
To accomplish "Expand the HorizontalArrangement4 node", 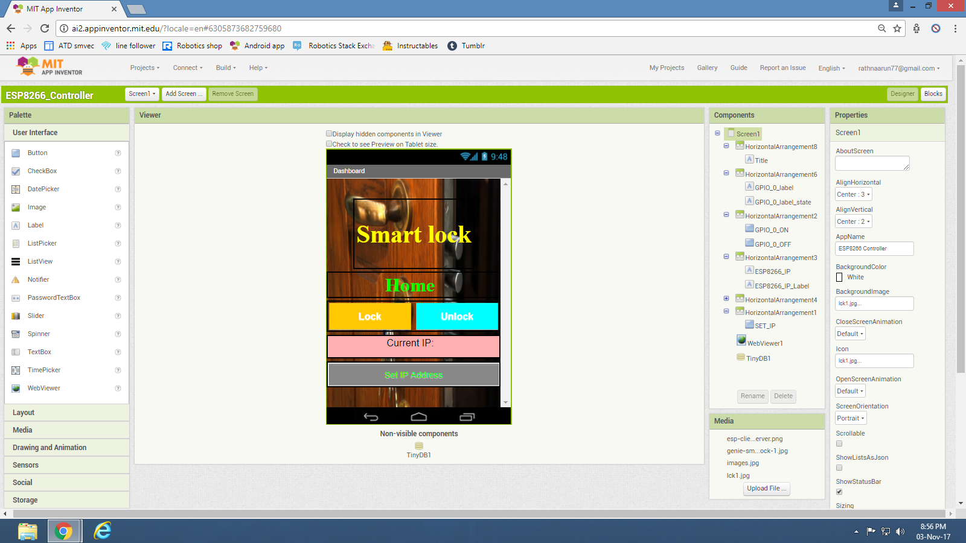I will tap(726, 299).
